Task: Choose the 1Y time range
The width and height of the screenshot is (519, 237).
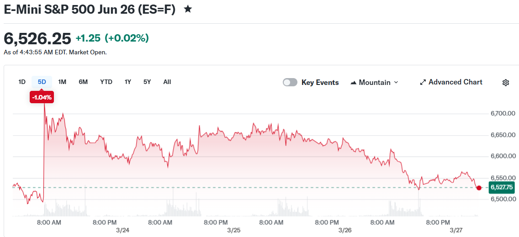Action: [128, 82]
